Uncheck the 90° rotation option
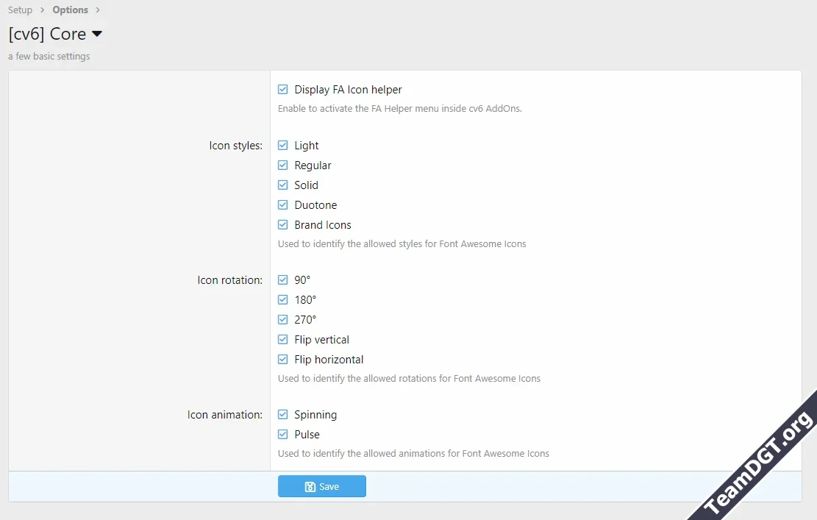Viewport: 817px width, 520px height. [283, 280]
